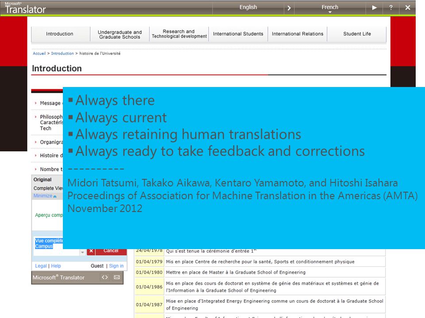Screen dimensions: 425x318
Task: Click the Legal link
Action: pos(41,266)
